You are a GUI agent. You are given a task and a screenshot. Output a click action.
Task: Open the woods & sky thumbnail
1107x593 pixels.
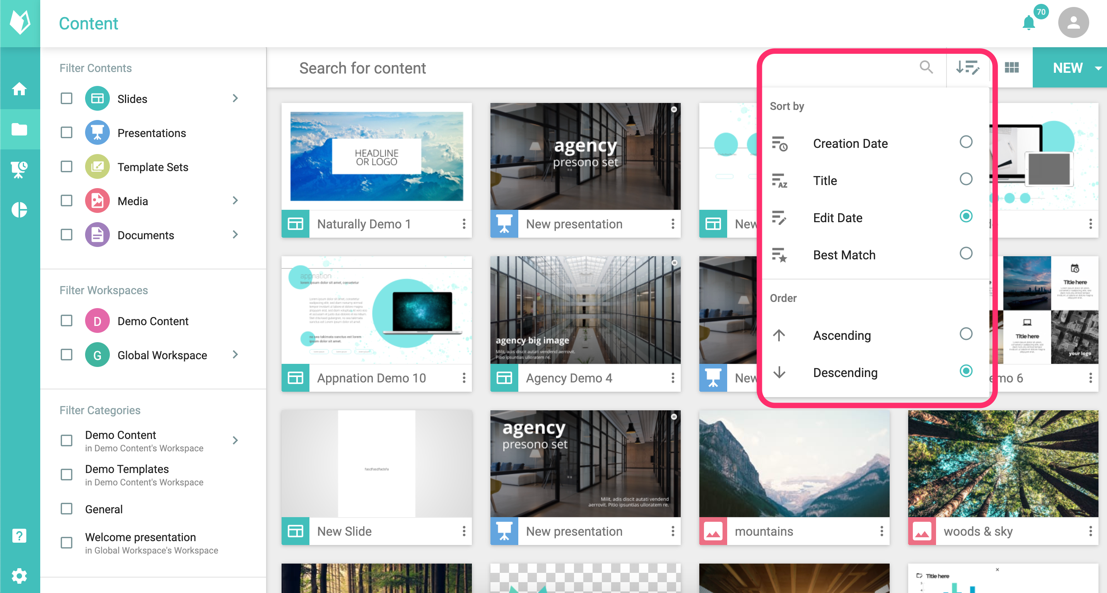pos(1003,464)
